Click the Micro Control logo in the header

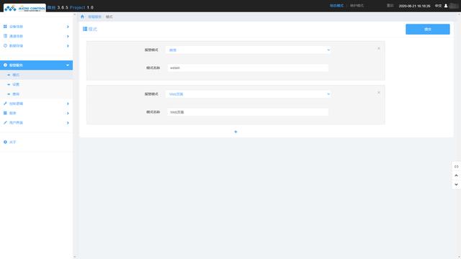pyautogui.click(x=24, y=8)
